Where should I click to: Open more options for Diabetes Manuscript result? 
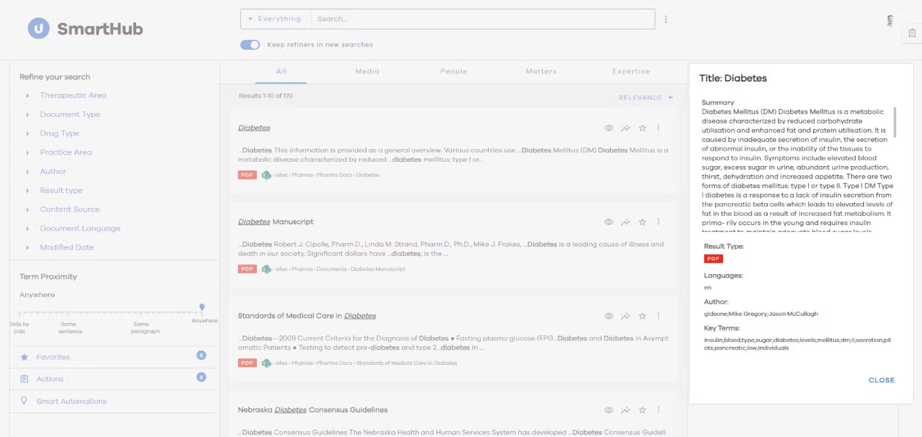659,222
